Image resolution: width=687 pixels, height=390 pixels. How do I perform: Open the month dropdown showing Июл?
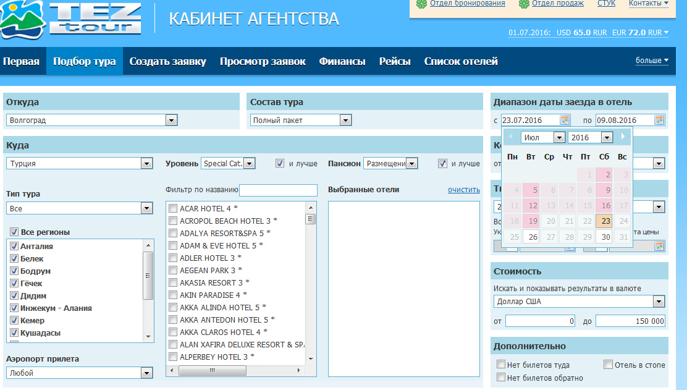pos(559,137)
